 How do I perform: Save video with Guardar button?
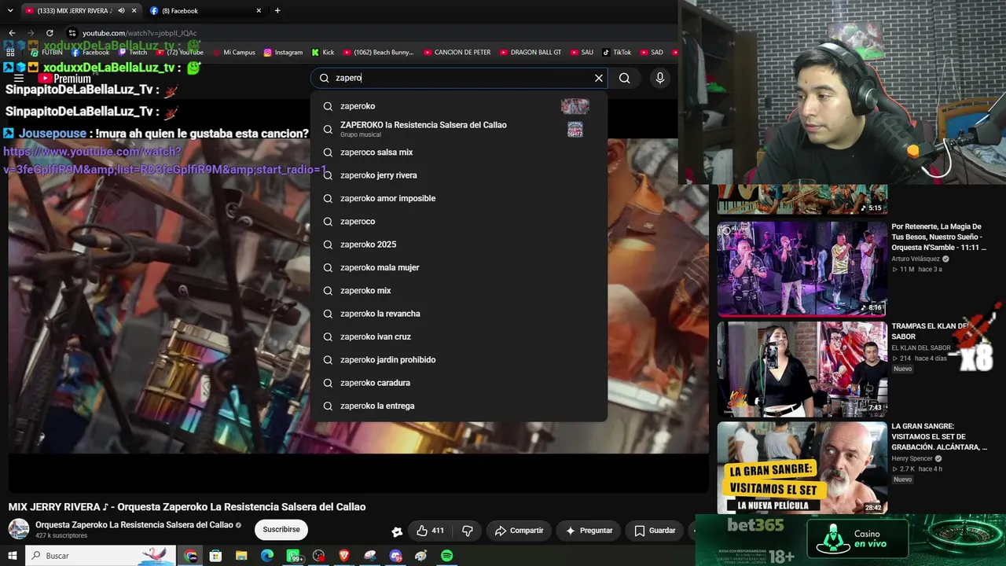pyautogui.click(x=655, y=531)
